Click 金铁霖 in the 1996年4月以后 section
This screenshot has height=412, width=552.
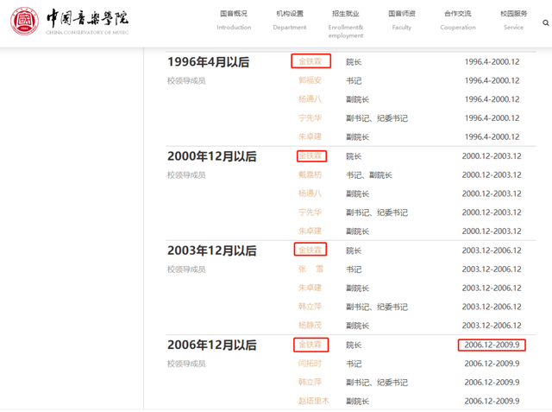click(x=310, y=61)
